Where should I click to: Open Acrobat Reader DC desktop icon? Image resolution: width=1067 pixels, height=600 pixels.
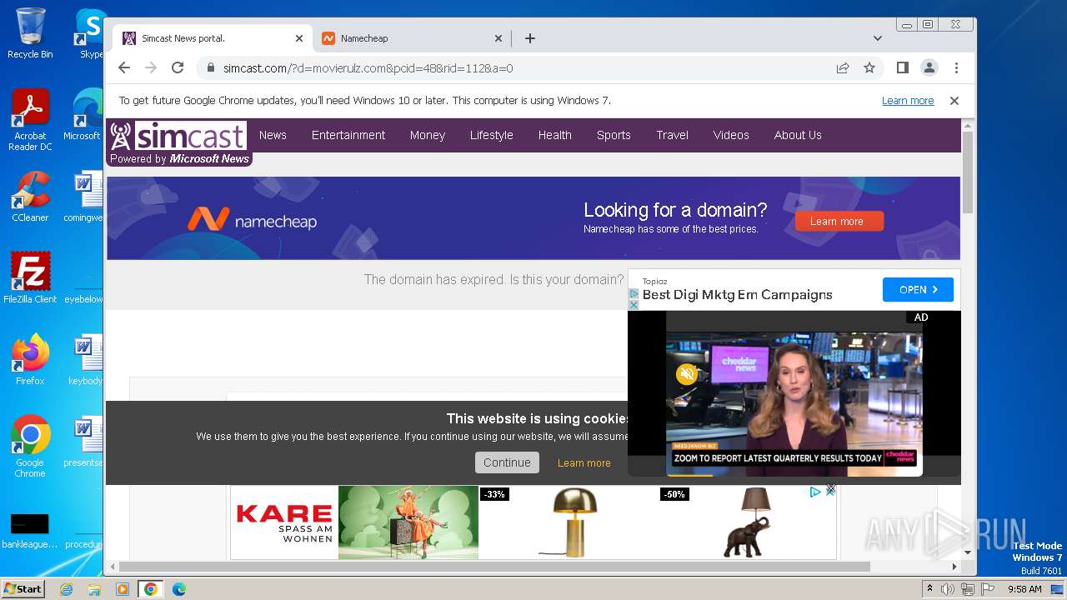(x=30, y=120)
